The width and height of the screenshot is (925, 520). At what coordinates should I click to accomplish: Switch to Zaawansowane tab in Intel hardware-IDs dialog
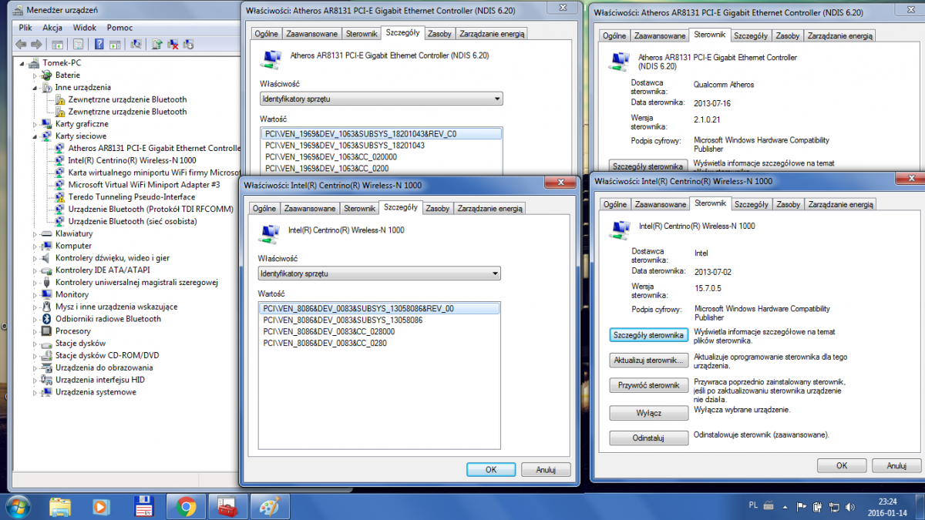(310, 209)
